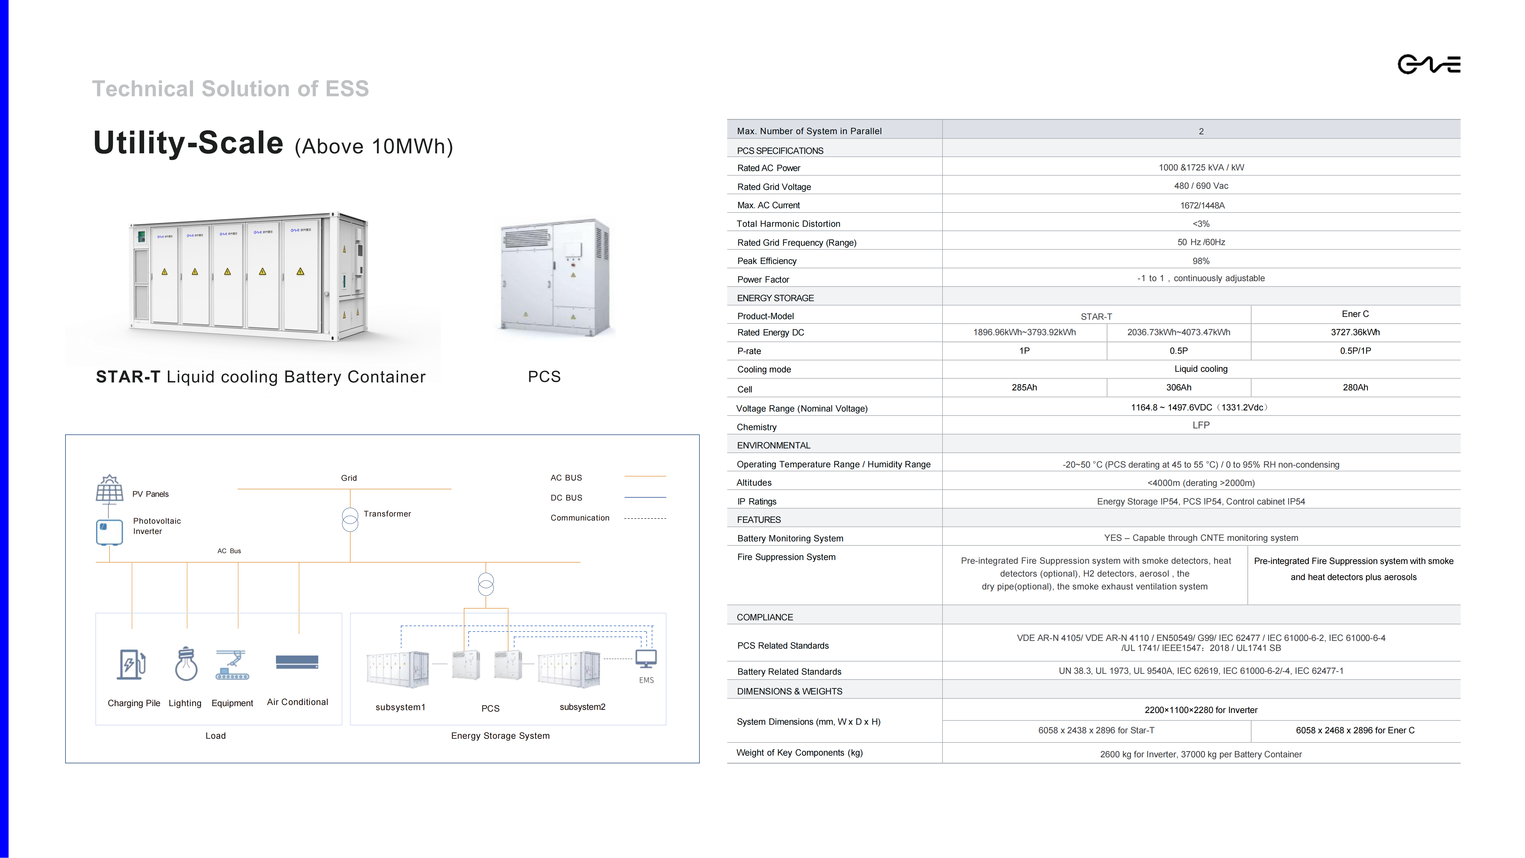
Task: Click the subsystem2 container image
Action: click(x=569, y=669)
